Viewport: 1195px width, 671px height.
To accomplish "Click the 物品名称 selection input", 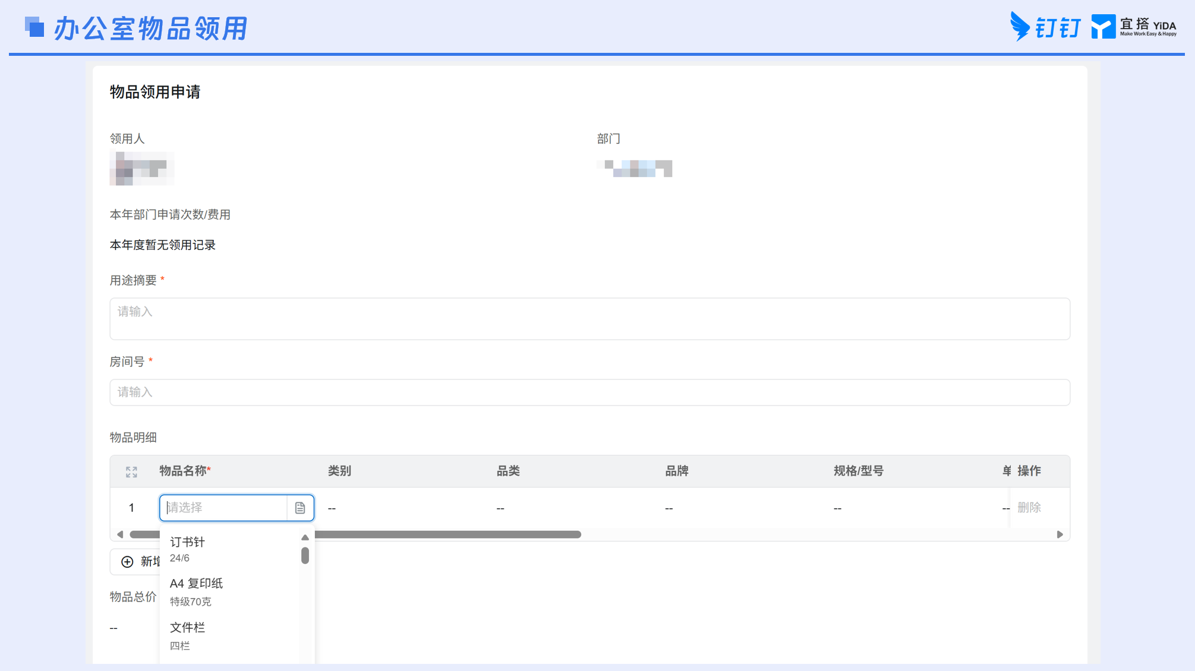I will tap(223, 508).
